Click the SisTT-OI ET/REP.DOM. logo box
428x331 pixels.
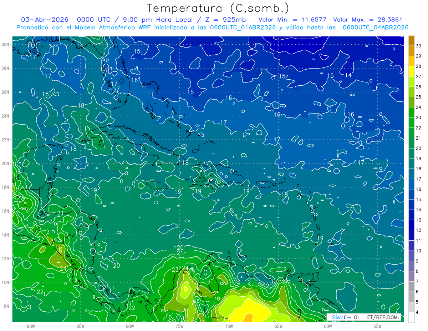[x=364, y=317]
